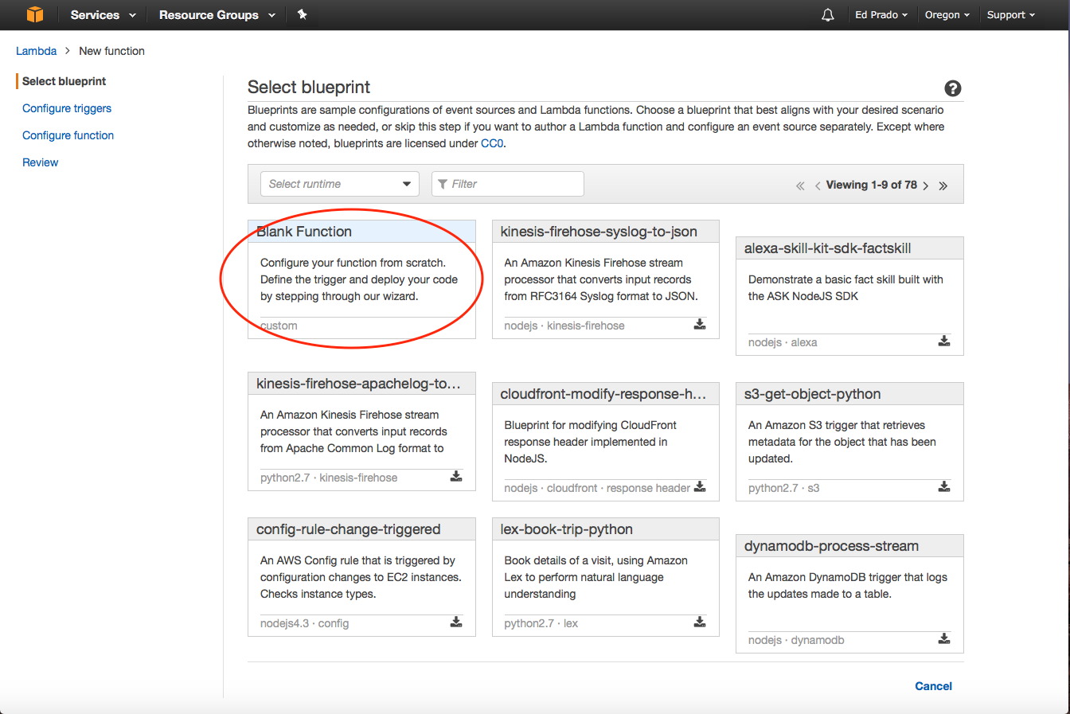Click download icon on s3-get-object-python card
This screenshot has width=1070, height=714.
click(943, 486)
